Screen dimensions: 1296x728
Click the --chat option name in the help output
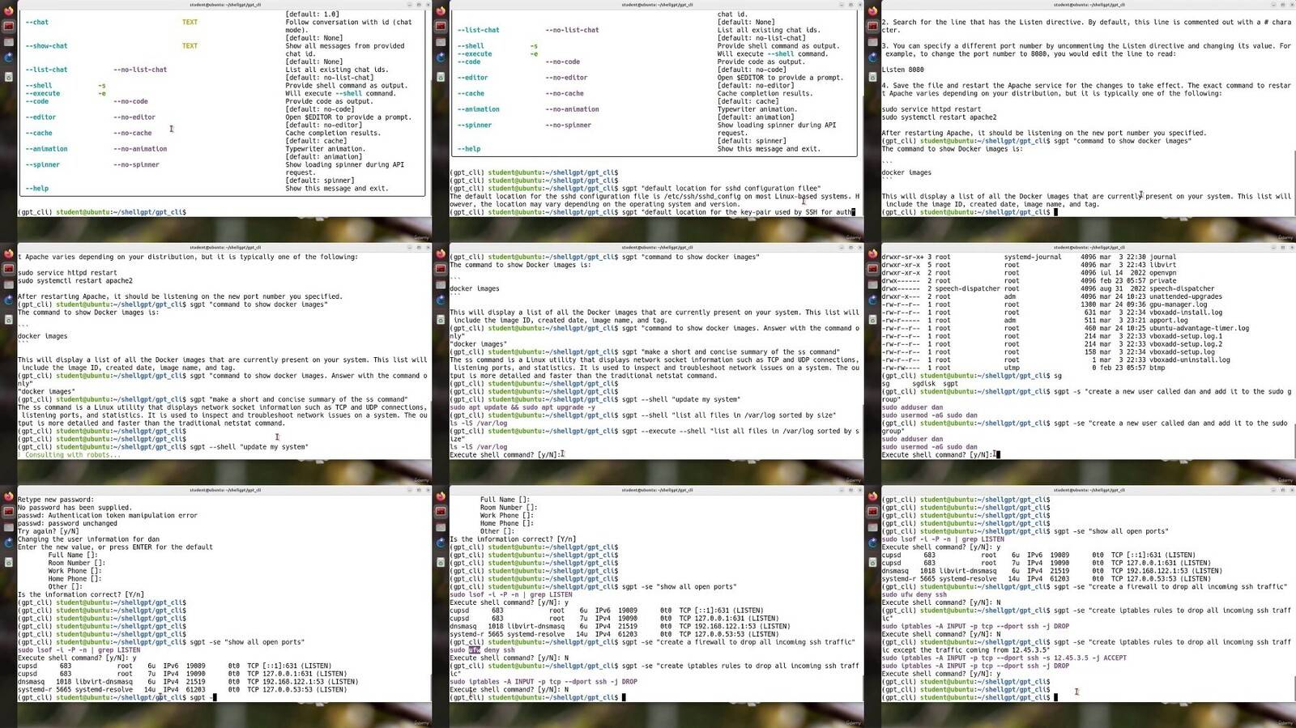click(36, 22)
